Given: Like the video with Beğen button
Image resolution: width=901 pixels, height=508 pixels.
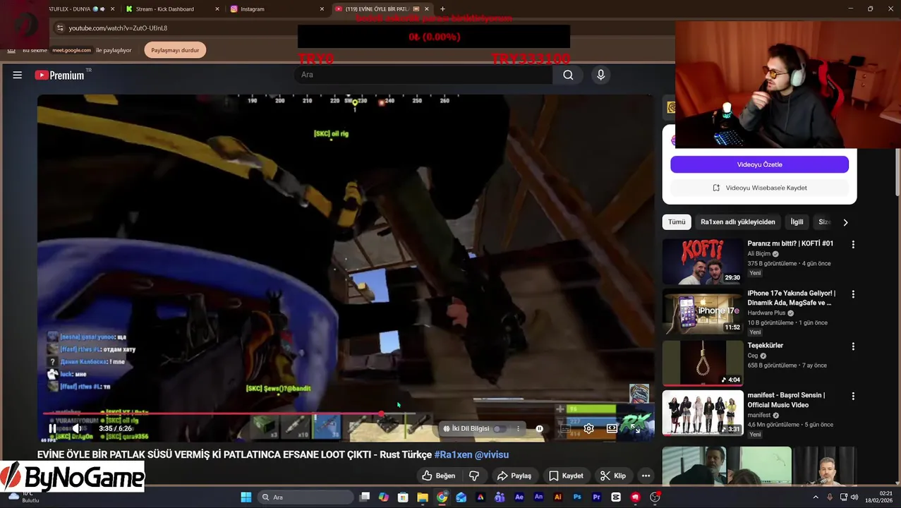Looking at the screenshot, I should point(438,476).
